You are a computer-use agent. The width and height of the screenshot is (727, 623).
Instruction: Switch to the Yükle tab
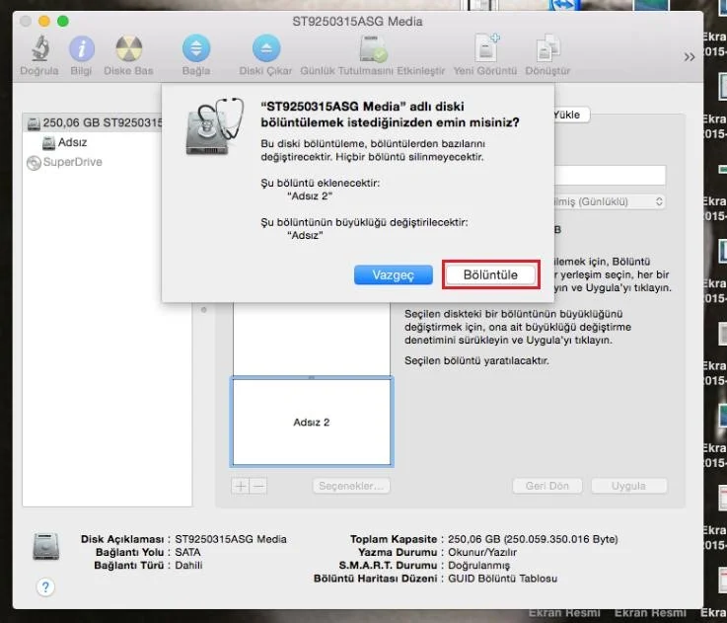pyautogui.click(x=567, y=115)
